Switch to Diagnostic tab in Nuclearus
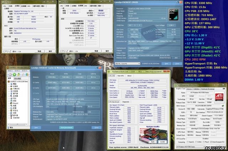The width and height of the screenshot is (228, 151). (x=126, y=102)
